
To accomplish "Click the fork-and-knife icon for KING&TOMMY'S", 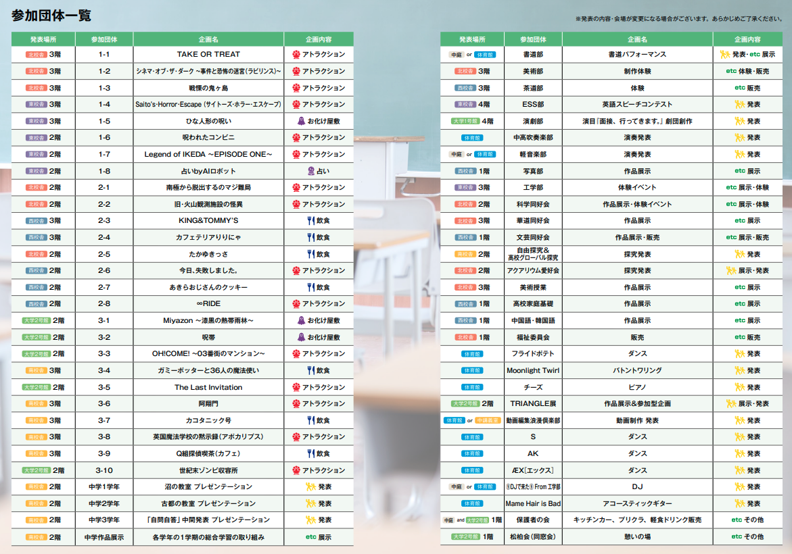I will coord(310,221).
